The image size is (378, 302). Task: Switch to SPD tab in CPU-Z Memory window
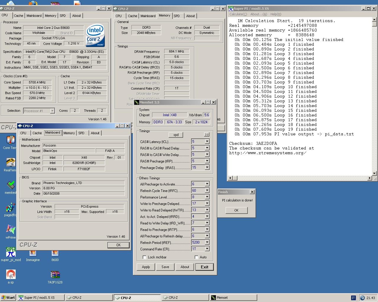[x=177, y=16]
